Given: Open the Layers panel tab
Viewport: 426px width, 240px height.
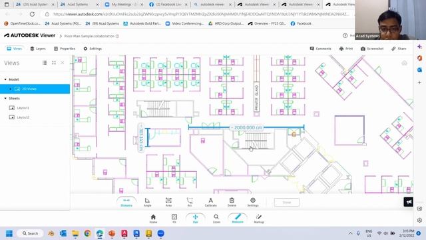Looking at the screenshot, I should 38,49.
